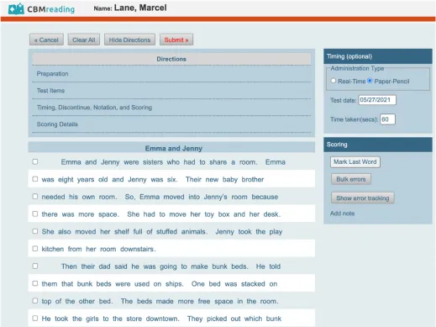436x327 pixels.
Task: Mark the word 'kitchen' in the passage
Action: (53, 249)
